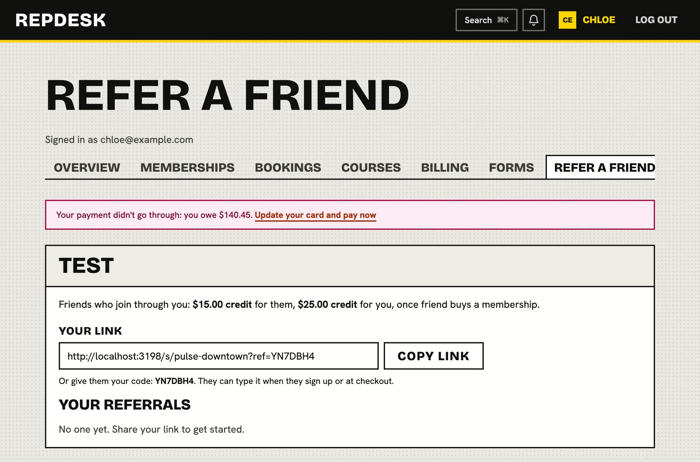
Task: Click the Refer a Friend page title
Action: click(x=227, y=95)
